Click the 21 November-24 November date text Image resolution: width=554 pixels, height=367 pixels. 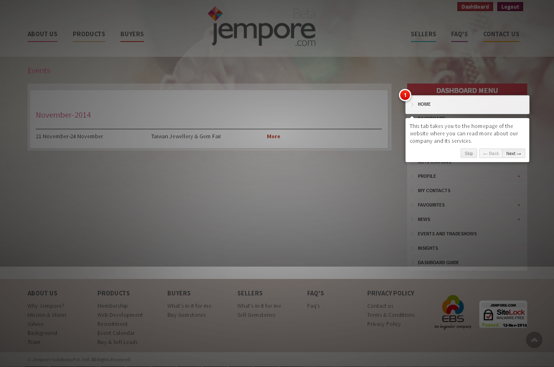70,137
